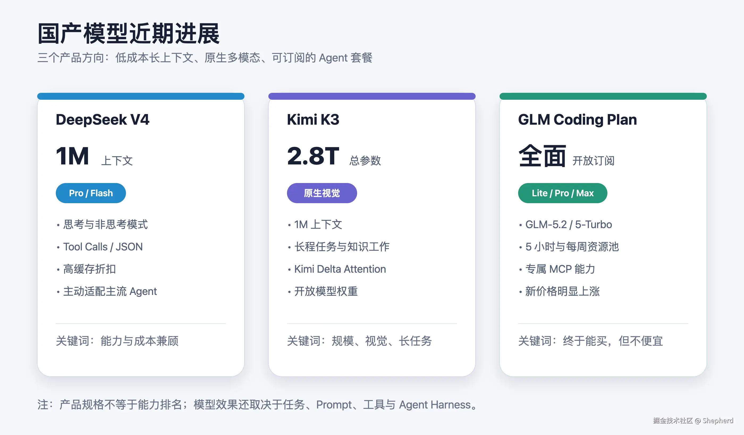Click the 关键词：能力与成本兼顾 footer line
Image resolution: width=744 pixels, height=435 pixels.
tap(117, 341)
